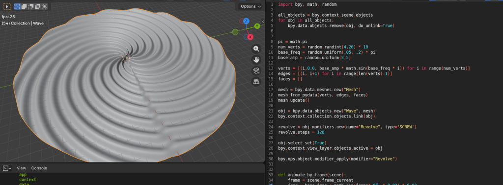
Task: Toggle the perspective/orthographic grid button
Action: pyautogui.click(x=256, y=81)
